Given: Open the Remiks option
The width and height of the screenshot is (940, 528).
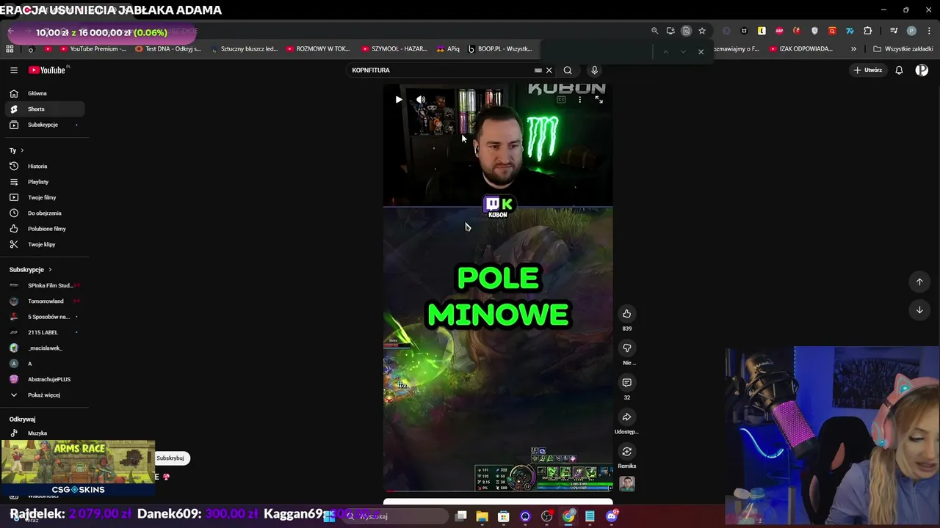Looking at the screenshot, I should 626,452.
